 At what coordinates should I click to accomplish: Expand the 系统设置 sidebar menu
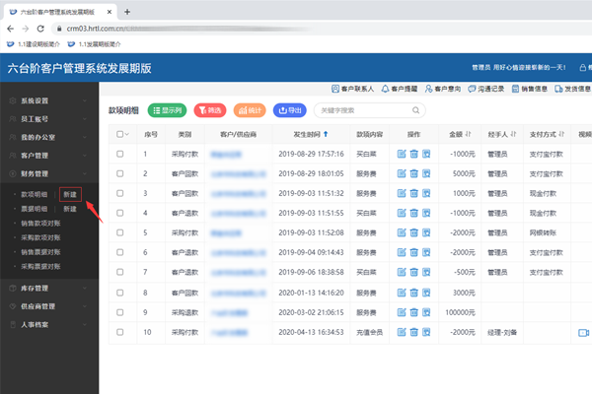(x=49, y=100)
